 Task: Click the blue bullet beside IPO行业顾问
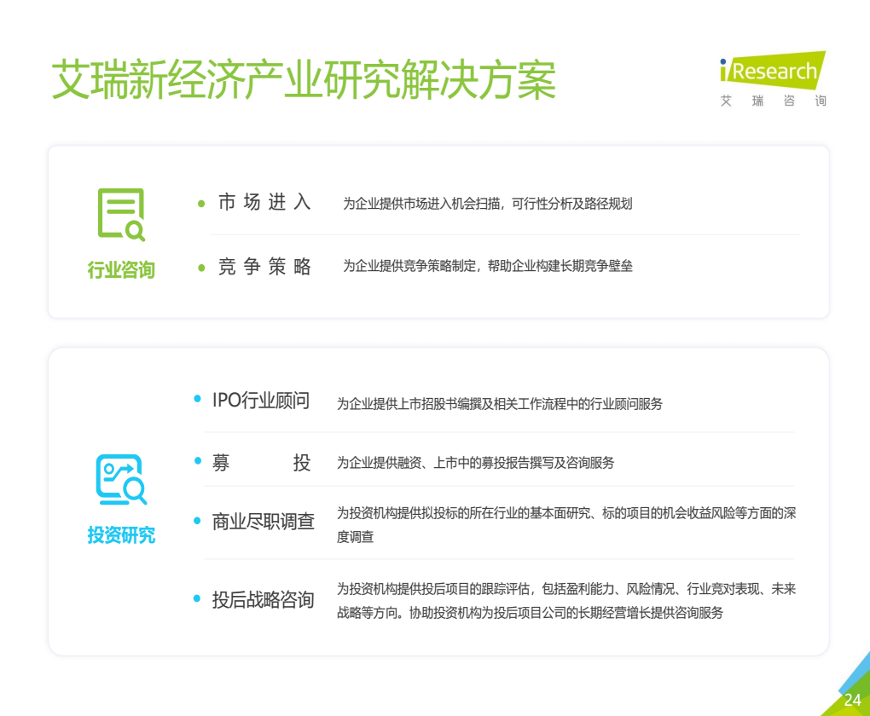(x=197, y=399)
